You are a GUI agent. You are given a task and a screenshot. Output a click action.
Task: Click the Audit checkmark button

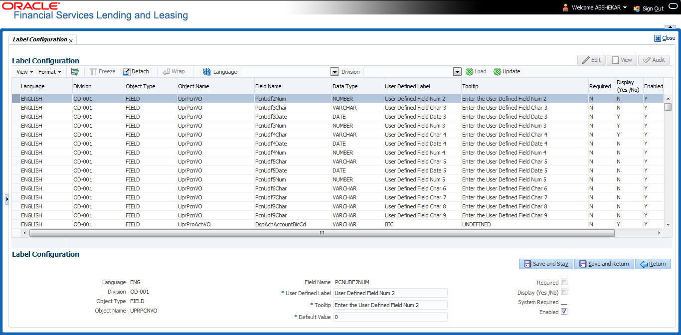[654, 60]
